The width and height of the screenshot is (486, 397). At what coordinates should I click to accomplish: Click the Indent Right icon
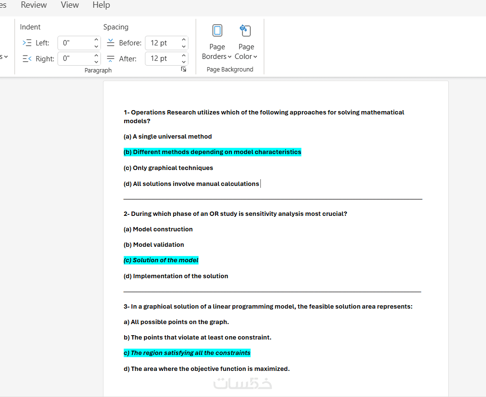click(x=27, y=58)
